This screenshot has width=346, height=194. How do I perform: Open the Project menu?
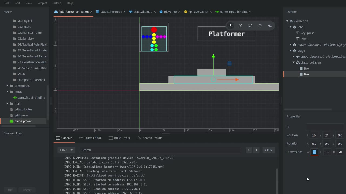42,3
